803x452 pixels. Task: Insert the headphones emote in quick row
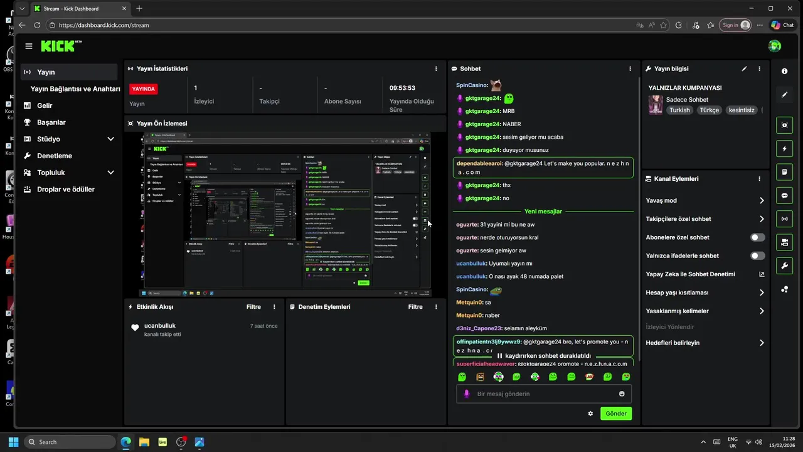click(x=498, y=377)
